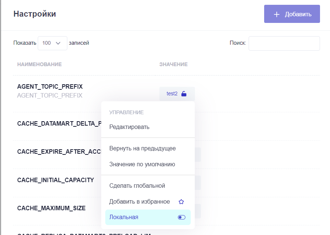Click the star icon for favorites
330x235 pixels.
[x=181, y=202]
